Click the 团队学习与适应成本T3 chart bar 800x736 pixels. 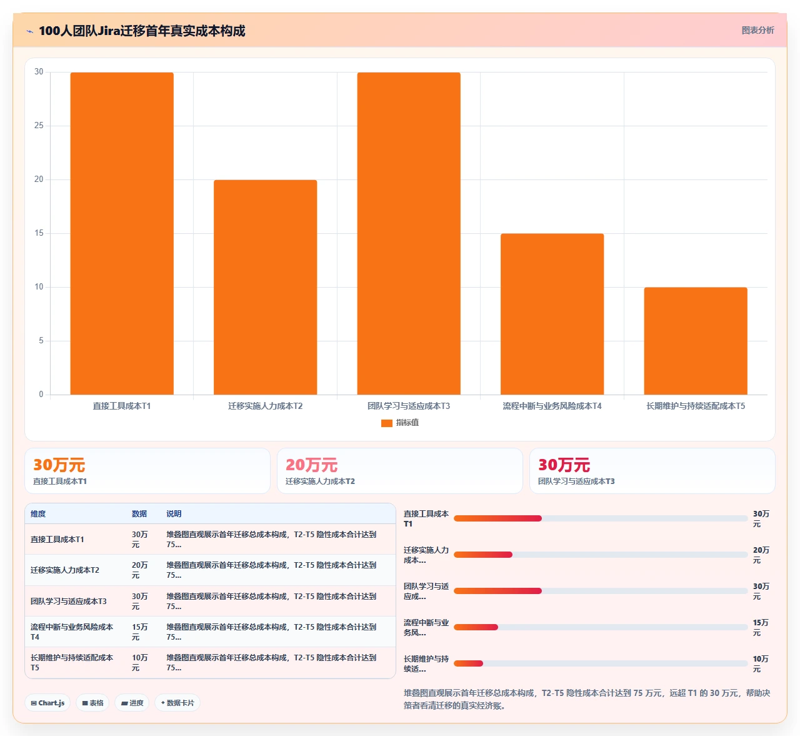pyautogui.click(x=409, y=233)
